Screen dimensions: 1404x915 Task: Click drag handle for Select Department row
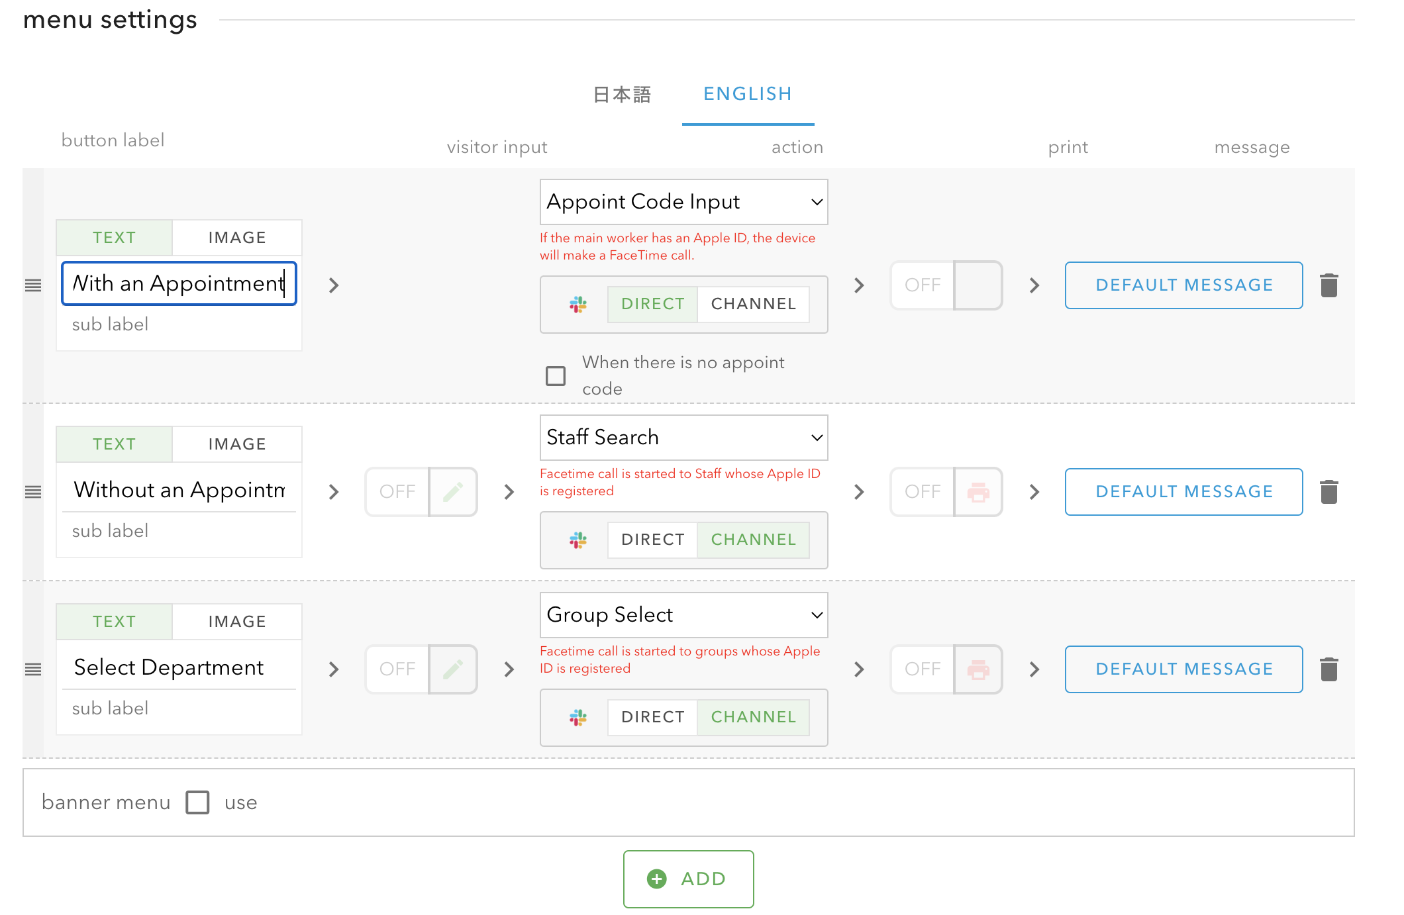click(33, 669)
